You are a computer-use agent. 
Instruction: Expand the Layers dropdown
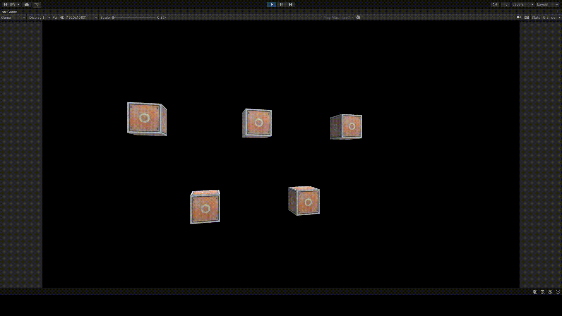coord(523,4)
